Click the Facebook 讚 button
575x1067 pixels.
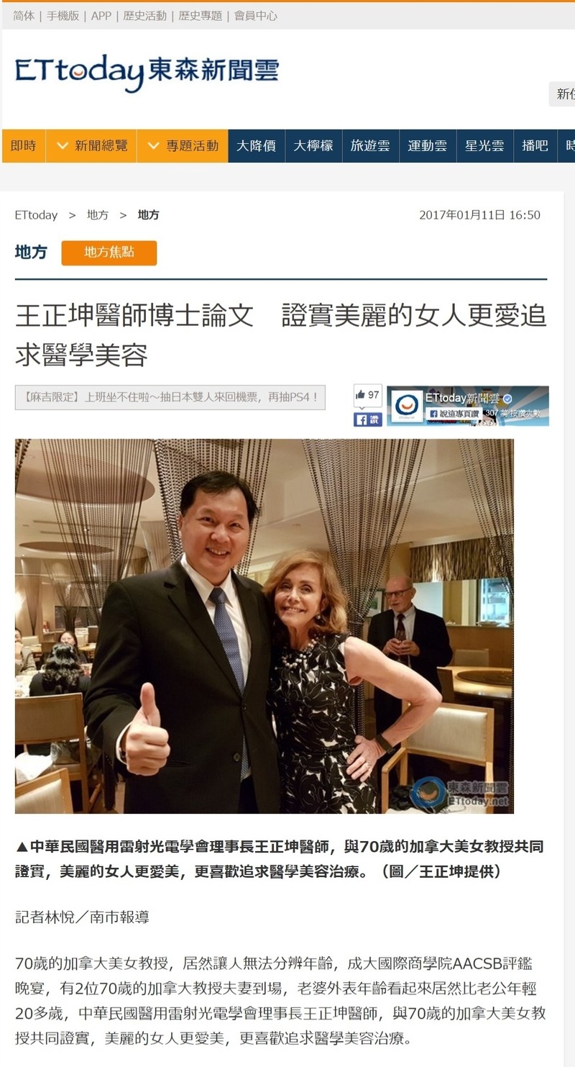[367, 419]
